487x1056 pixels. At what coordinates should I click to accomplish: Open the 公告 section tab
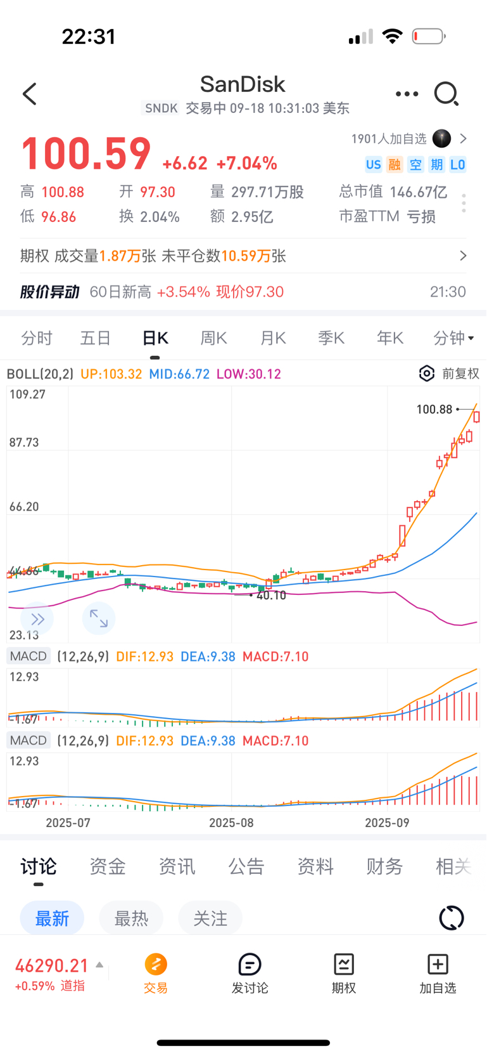[x=246, y=866]
